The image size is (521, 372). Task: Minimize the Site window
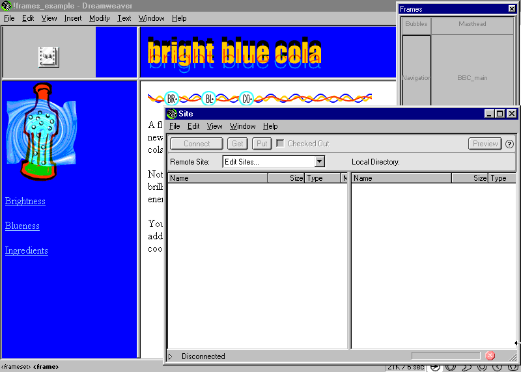(488, 114)
